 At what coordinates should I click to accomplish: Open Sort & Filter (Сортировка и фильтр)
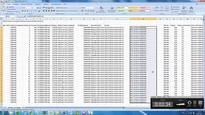coord(184,9)
